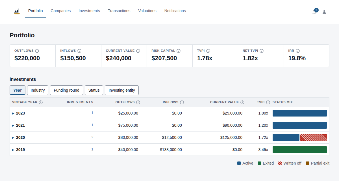The image size is (339, 181).
Task: Group investments by Investing entity
Action: click(122, 90)
